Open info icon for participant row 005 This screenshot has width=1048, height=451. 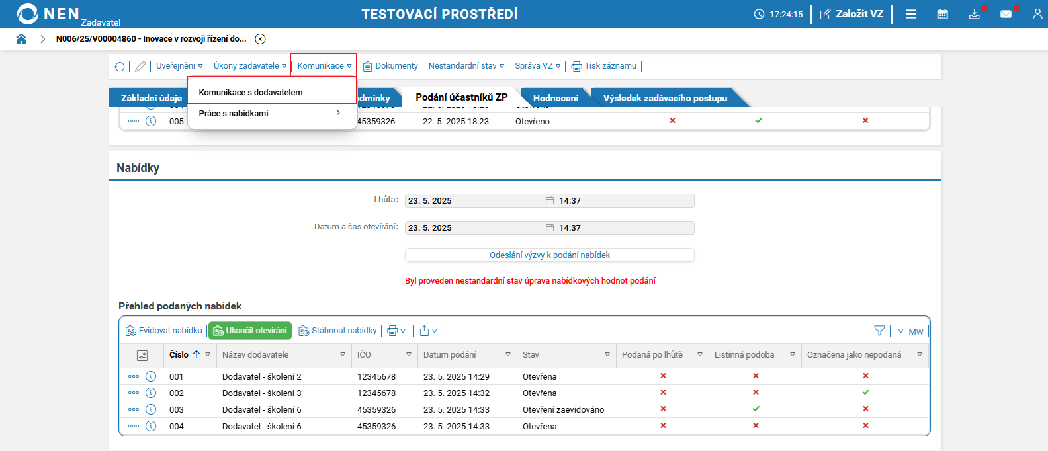click(x=151, y=121)
